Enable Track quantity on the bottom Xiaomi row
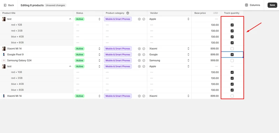The image size is (279, 133). click(x=232, y=96)
